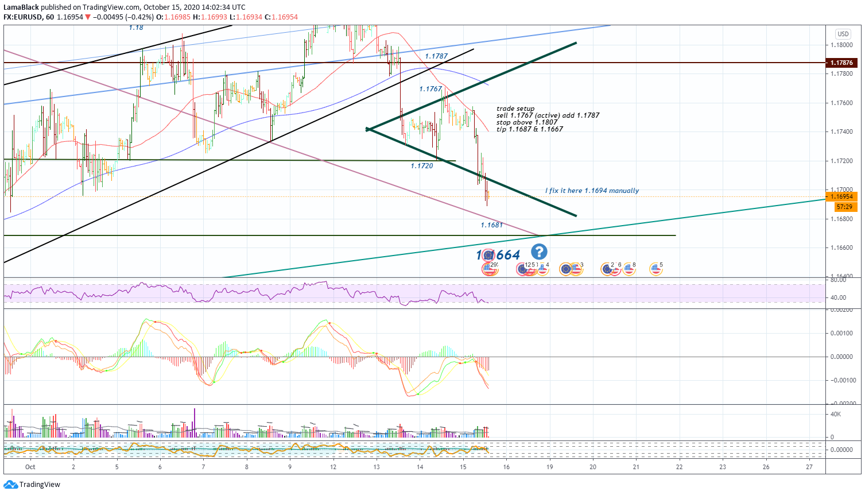This screenshot has width=865, height=495.
Task: Open the EU flag event over 1.1664 label
Action: coord(487,256)
